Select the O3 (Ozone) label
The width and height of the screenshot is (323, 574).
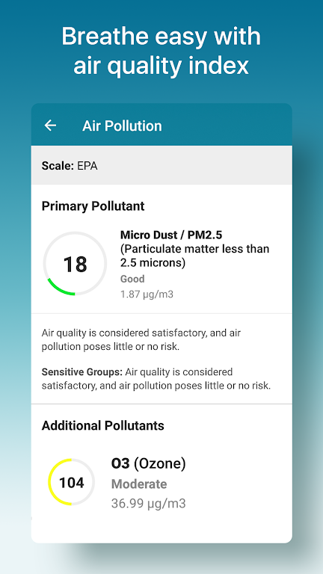tap(148, 464)
